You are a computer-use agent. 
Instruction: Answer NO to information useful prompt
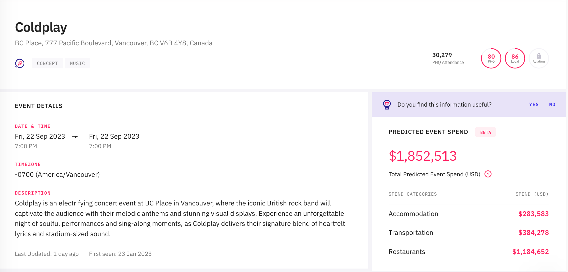(552, 104)
